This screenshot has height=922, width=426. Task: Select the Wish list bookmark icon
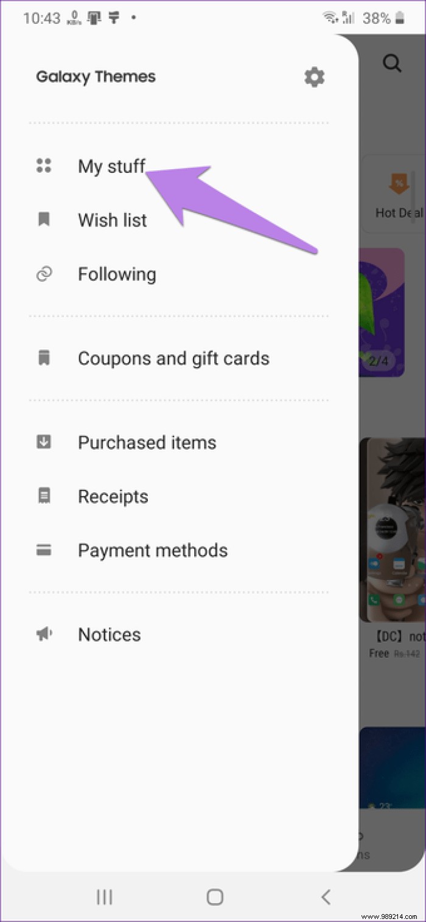point(43,220)
